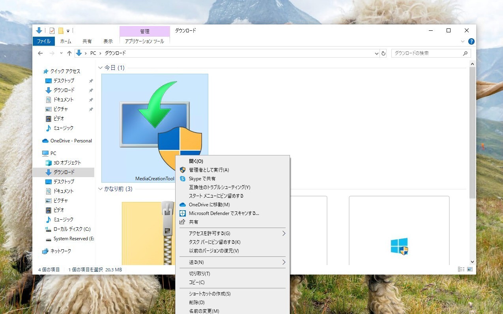
Task: Choose 切り取り(T) from context menu
Action: (x=232, y=274)
